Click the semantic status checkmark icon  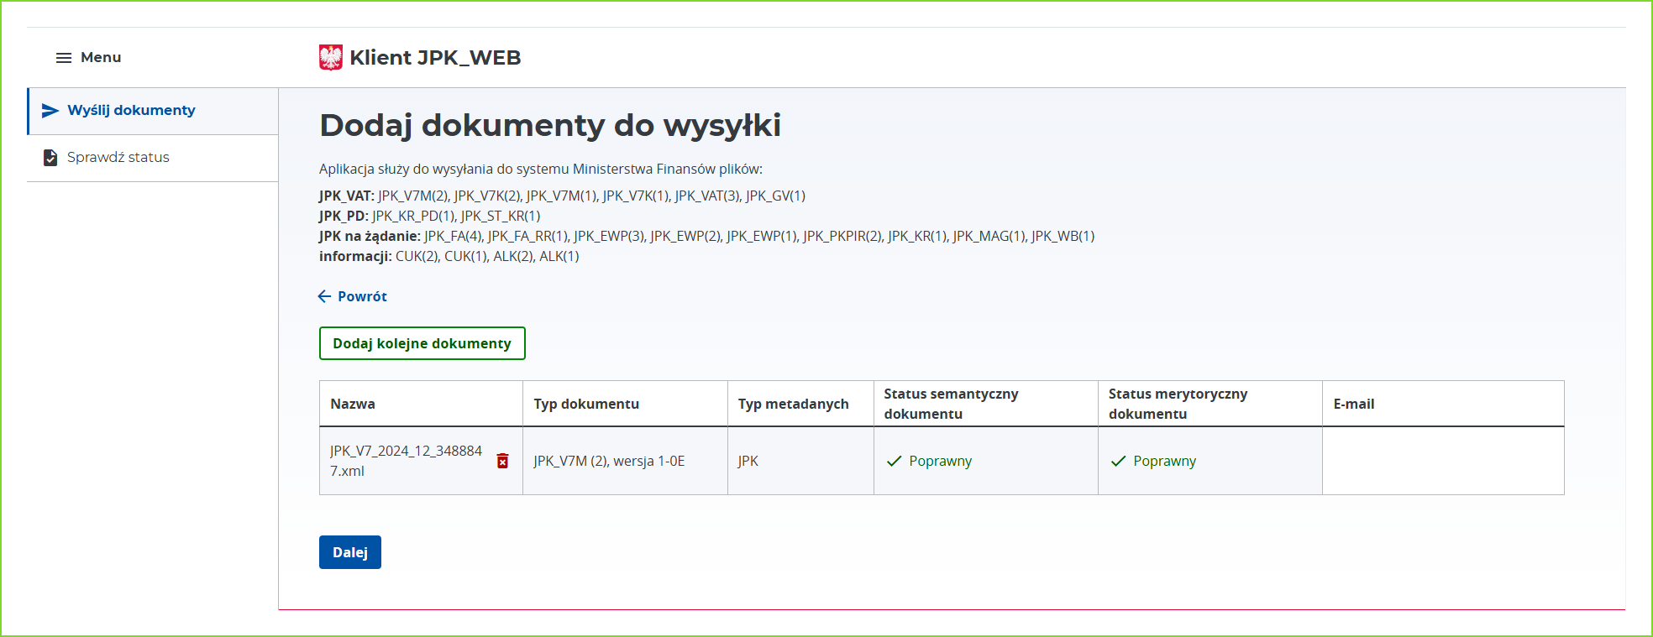[x=894, y=461]
